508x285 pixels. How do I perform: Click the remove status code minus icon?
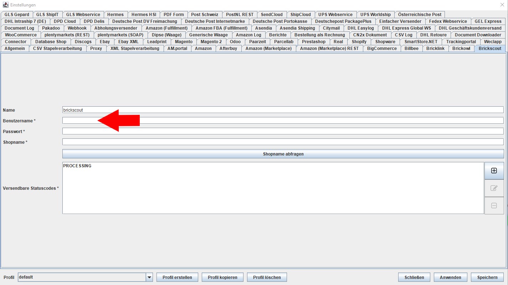(x=494, y=205)
